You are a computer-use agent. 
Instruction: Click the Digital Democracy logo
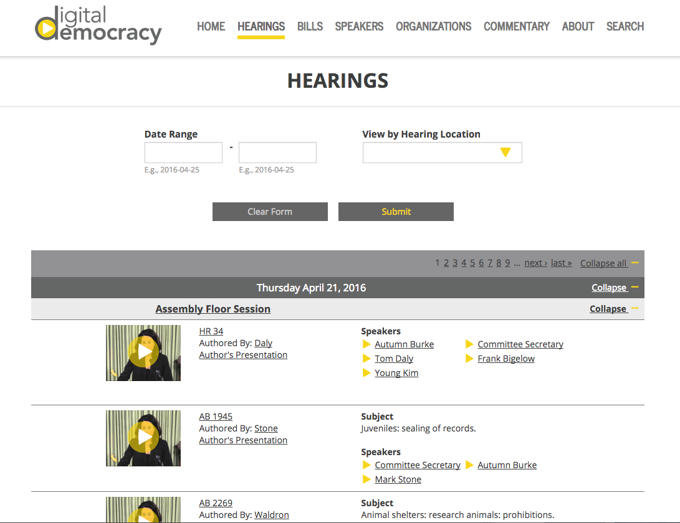click(x=98, y=25)
